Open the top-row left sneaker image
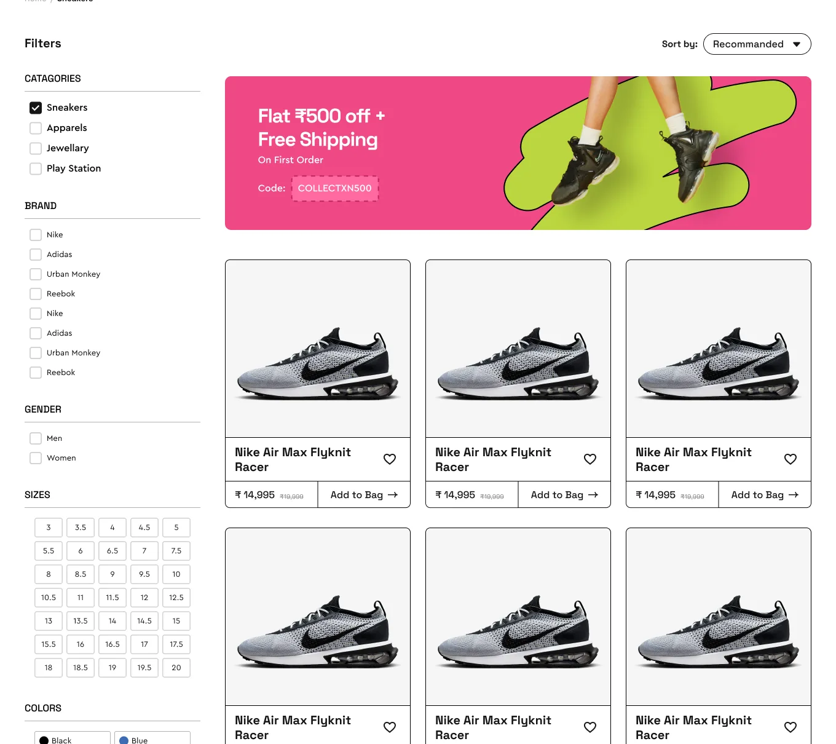Image resolution: width=836 pixels, height=744 pixels. [318, 349]
